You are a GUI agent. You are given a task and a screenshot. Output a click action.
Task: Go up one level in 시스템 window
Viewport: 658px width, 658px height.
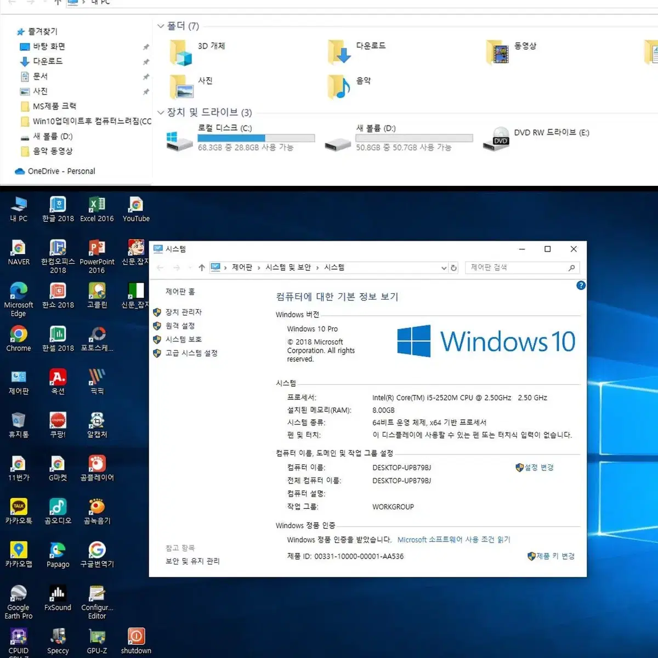[201, 268]
